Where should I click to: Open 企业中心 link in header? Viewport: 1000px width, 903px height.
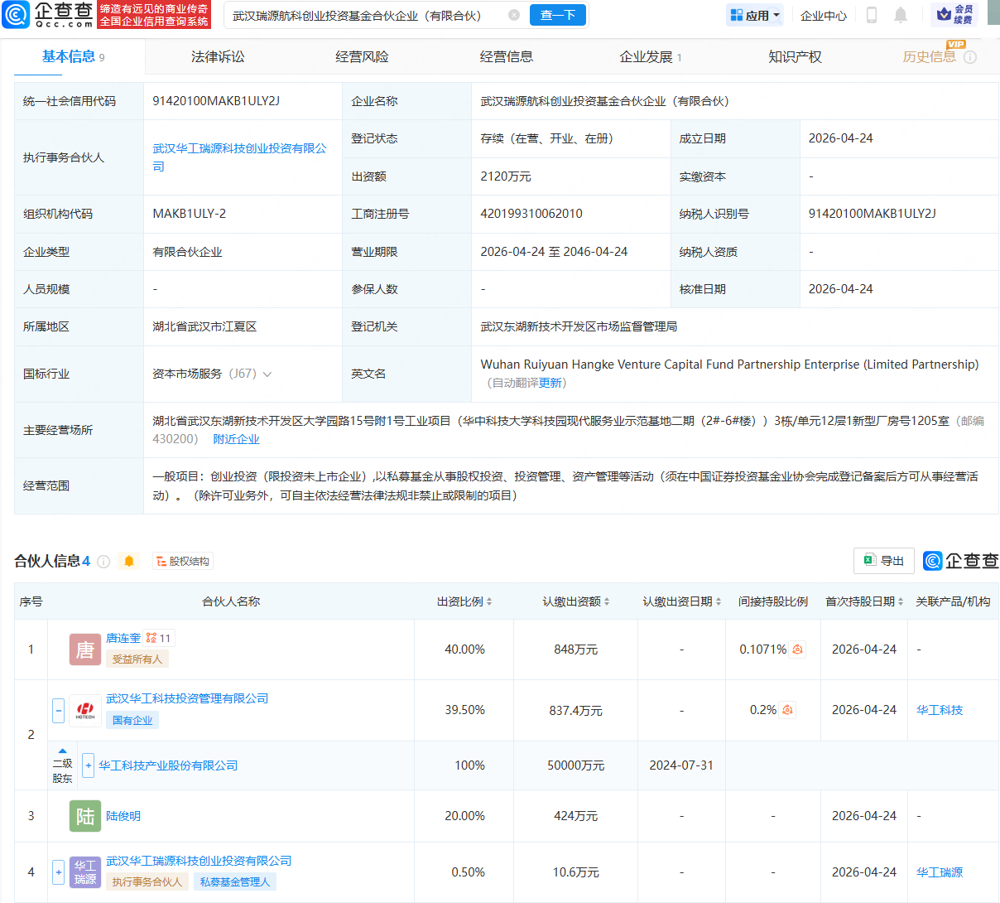[824, 15]
